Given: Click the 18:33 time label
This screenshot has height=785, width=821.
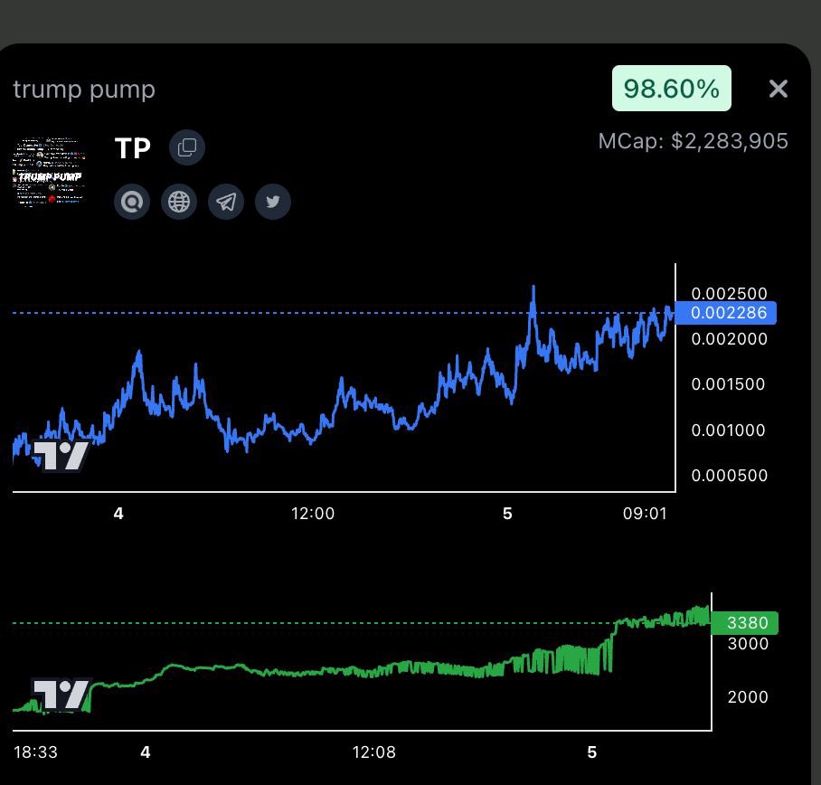Looking at the screenshot, I should 35,752.
